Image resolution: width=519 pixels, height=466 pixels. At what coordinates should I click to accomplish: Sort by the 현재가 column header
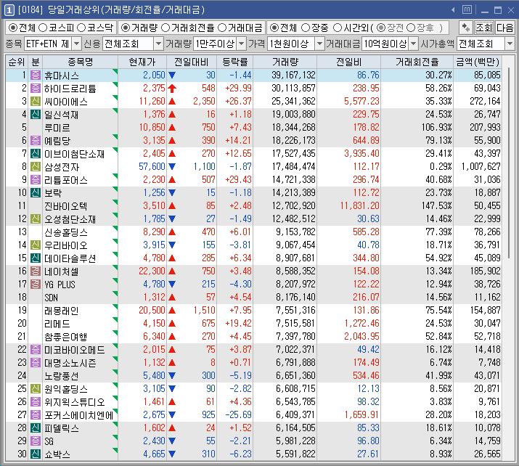(x=142, y=62)
